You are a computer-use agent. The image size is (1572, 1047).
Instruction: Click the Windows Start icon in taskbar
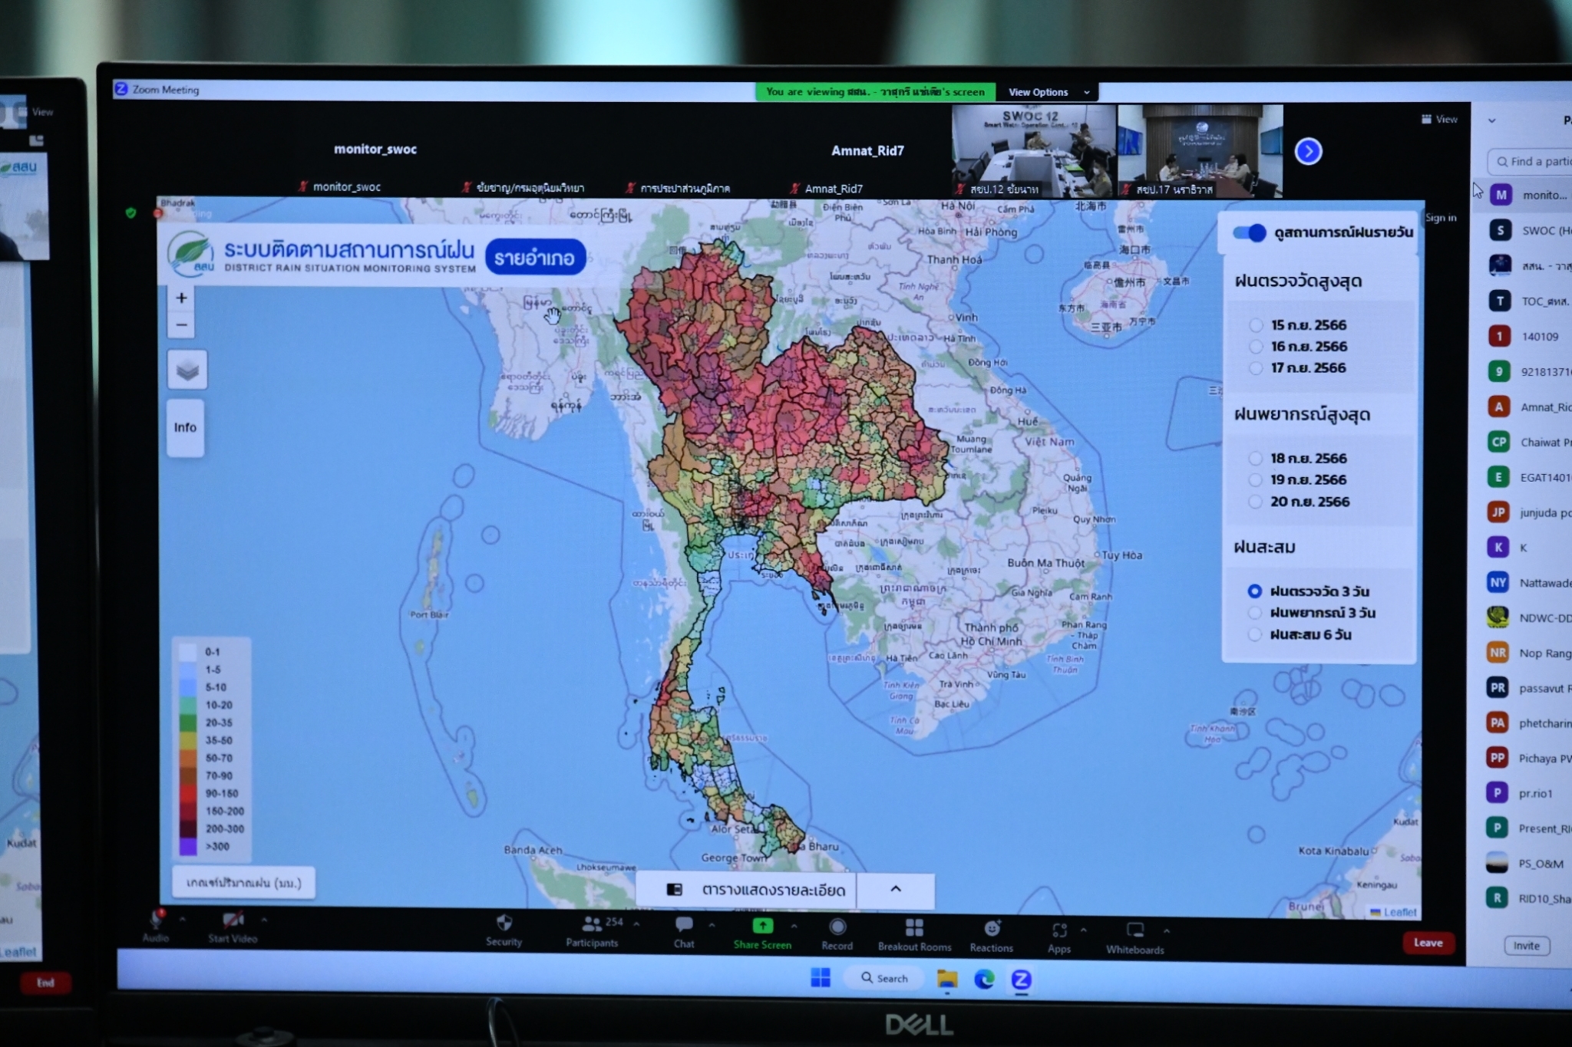(821, 977)
